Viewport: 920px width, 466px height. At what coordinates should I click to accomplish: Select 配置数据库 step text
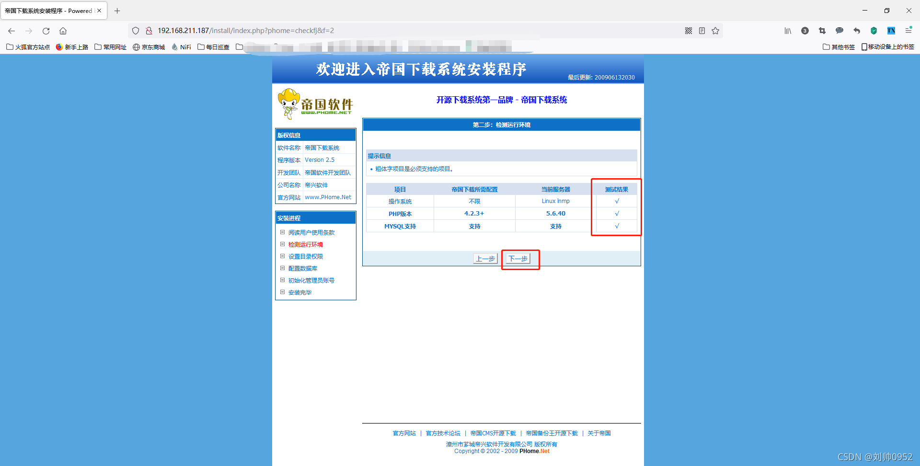tap(303, 269)
